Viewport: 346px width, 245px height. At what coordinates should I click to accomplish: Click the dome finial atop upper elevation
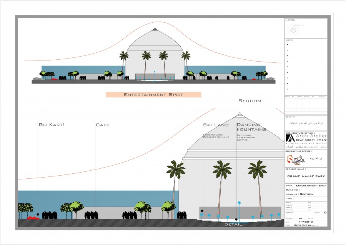point(155,29)
